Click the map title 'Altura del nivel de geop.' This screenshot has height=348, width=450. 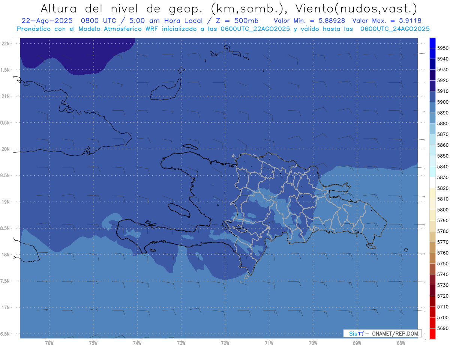[x=121, y=8]
